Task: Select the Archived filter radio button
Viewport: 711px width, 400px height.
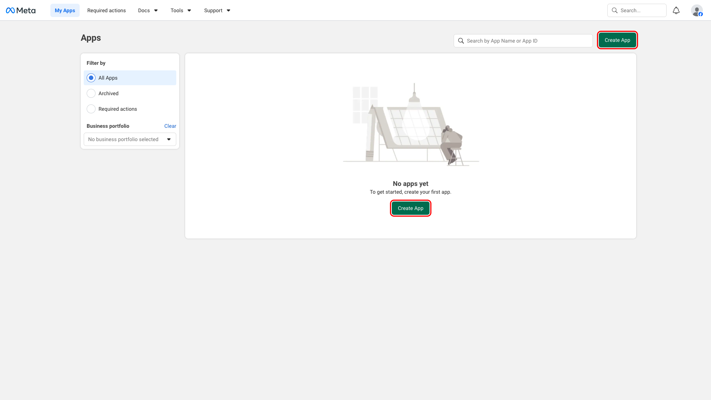Action: pyautogui.click(x=91, y=93)
